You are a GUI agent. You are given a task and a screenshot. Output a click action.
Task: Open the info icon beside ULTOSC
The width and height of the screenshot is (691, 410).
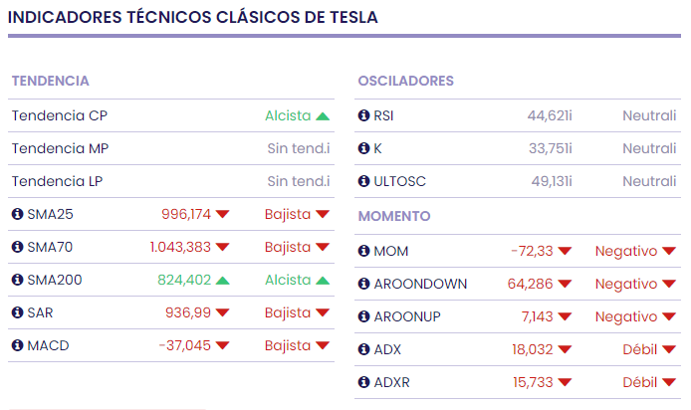click(x=363, y=181)
